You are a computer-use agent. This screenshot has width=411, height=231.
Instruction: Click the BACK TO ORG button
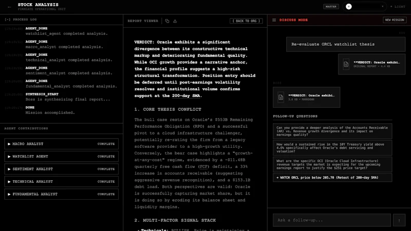[246, 21]
